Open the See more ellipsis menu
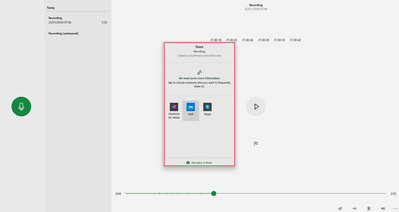 click(395, 208)
